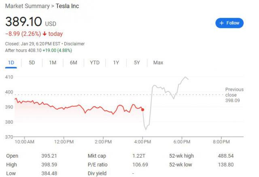Screen dimensions: 259x177
Task: View the 5Y price history tab
Action: 137,63
